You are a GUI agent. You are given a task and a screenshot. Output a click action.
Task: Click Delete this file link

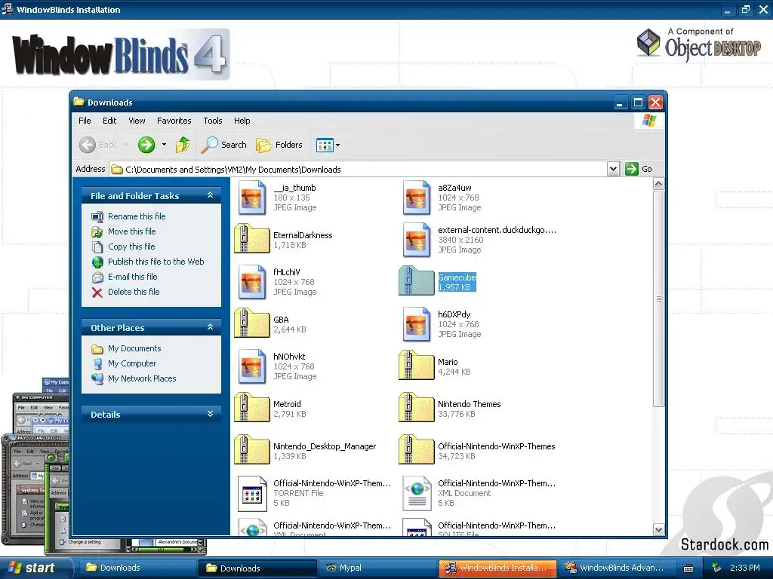(x=134, y=292)
